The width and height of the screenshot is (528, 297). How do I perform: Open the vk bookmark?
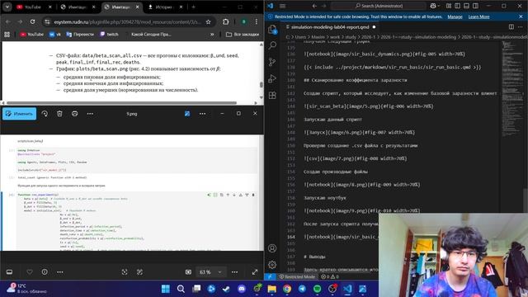[x=55, y=35]
